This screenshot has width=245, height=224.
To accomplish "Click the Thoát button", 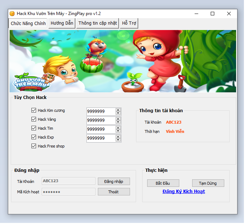I will click(x=114, y=192).
